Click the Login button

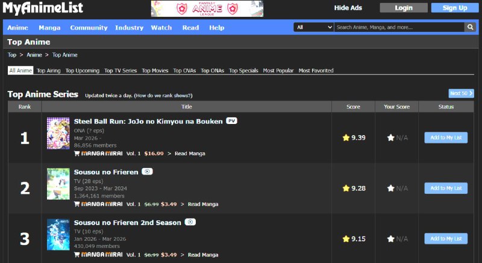404,8
